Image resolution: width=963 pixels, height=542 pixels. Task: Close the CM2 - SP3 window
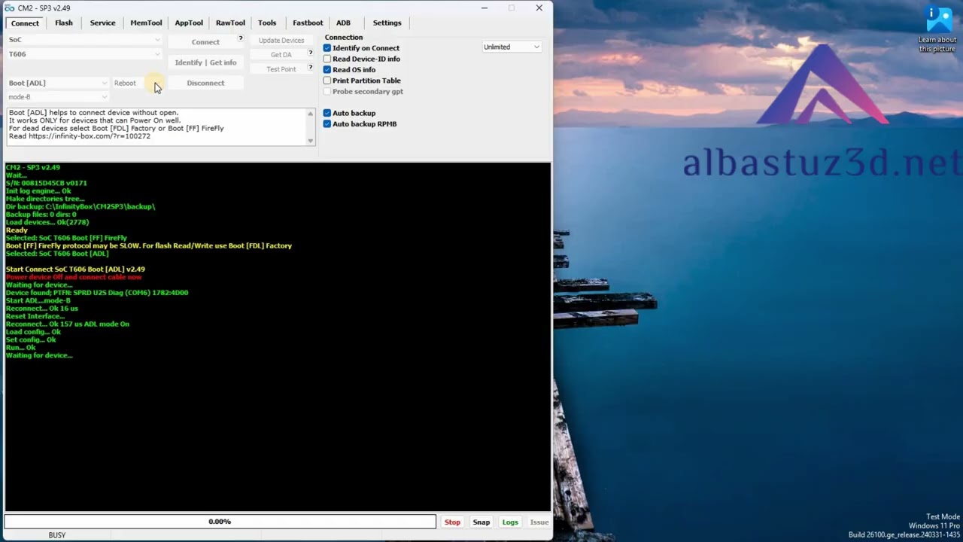coord(539,8)
